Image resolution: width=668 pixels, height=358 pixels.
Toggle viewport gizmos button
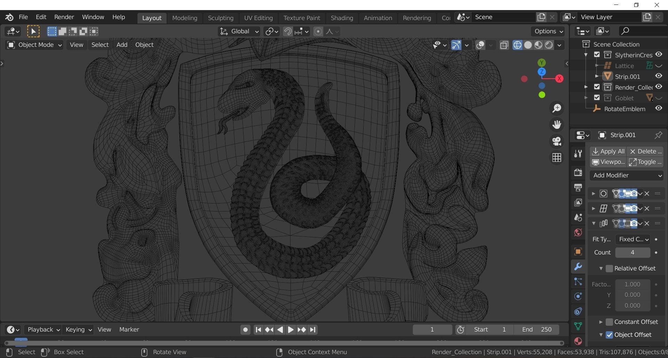(456, 45)
